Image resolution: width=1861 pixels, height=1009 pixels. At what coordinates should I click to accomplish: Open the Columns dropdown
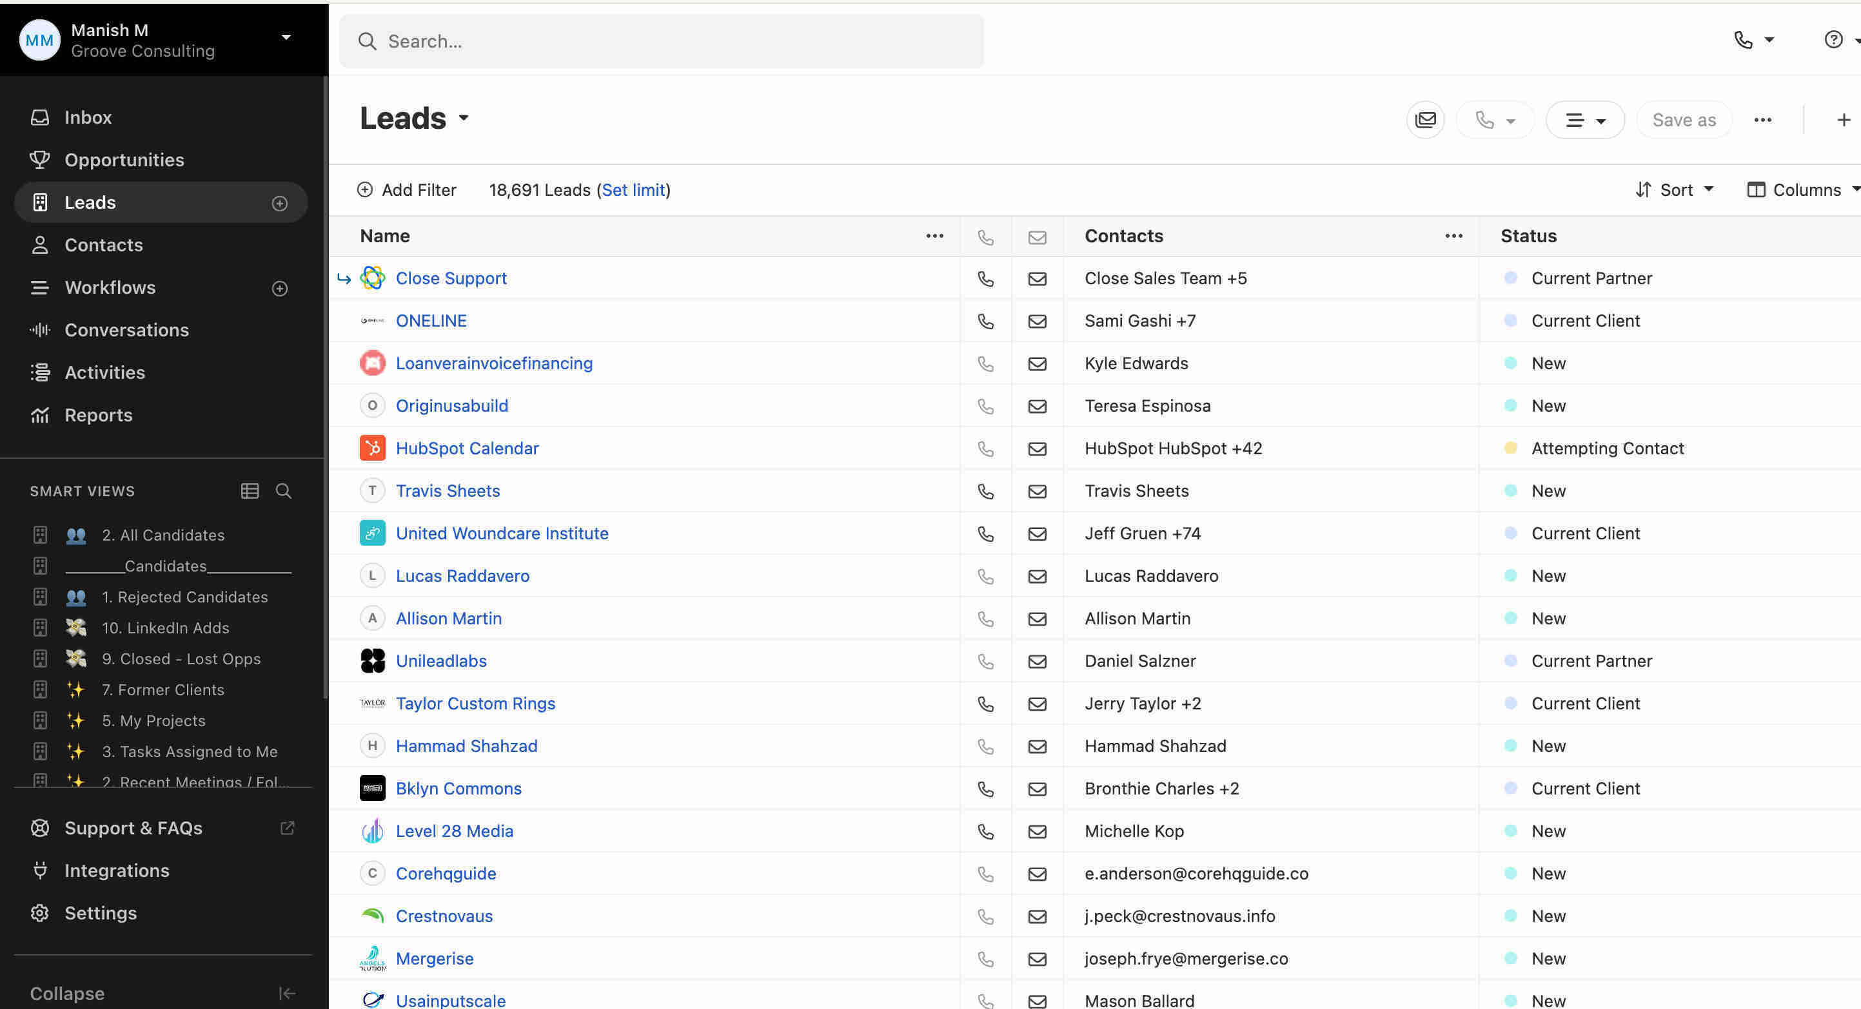[1802, 190]
